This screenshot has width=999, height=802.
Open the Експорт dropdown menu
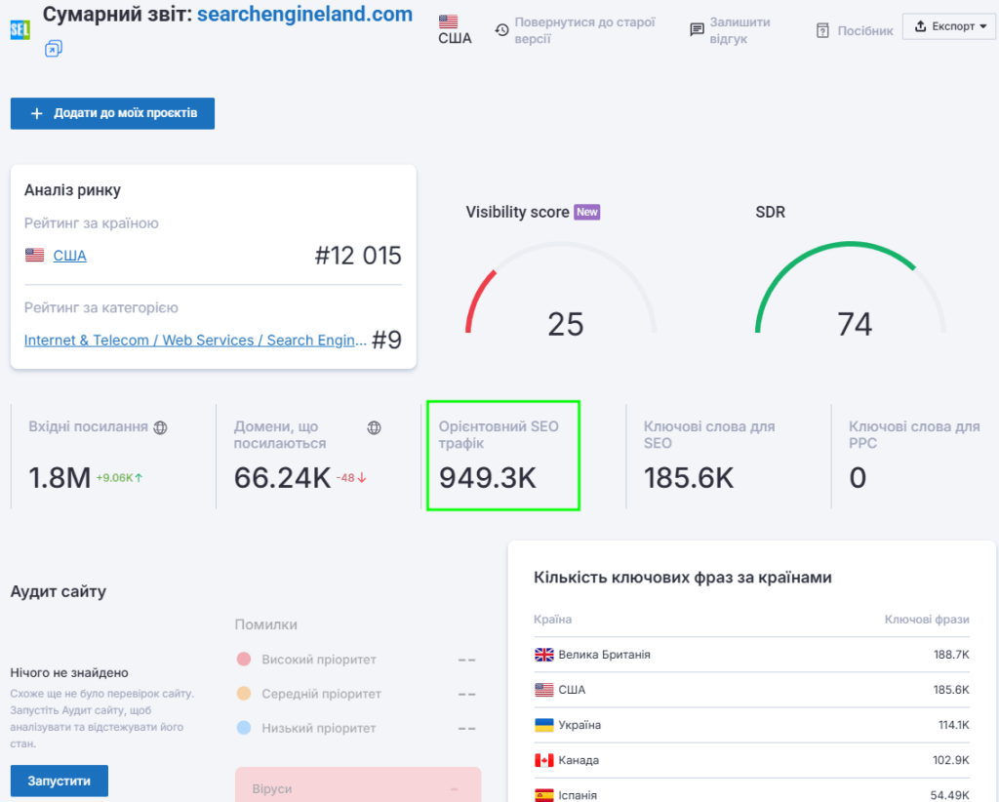point(948,26)
